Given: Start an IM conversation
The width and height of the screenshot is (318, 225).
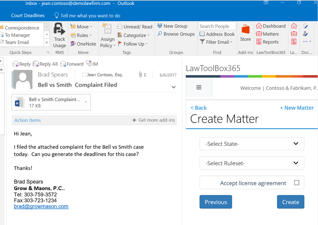Looking at the screenshot, I should point(92,64).
